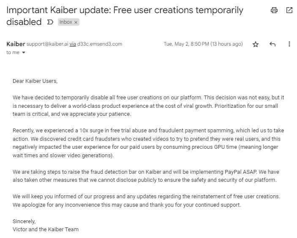Click the support@kaiber.ai sender address
The image size is (297, 238).
47,44
